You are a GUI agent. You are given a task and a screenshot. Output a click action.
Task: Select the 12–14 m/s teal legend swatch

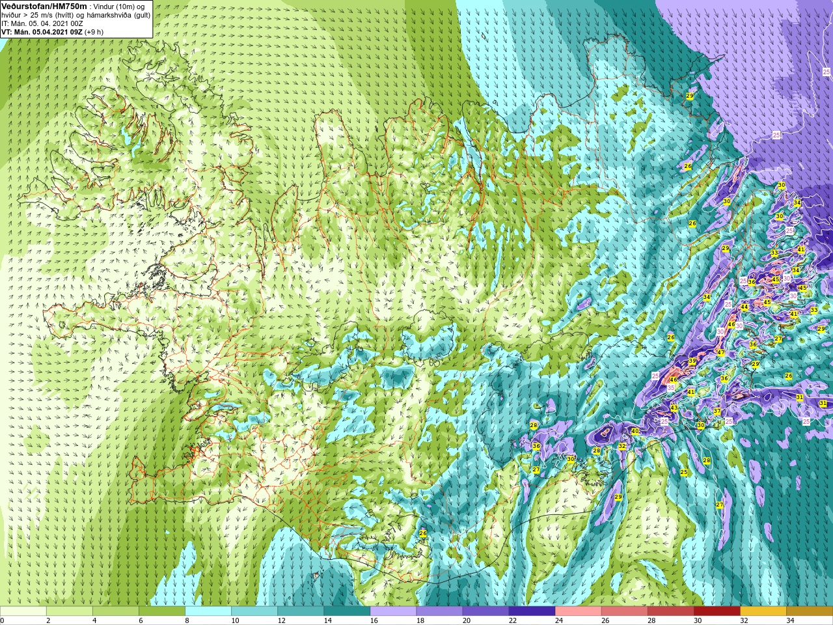[x=301, y=611]
